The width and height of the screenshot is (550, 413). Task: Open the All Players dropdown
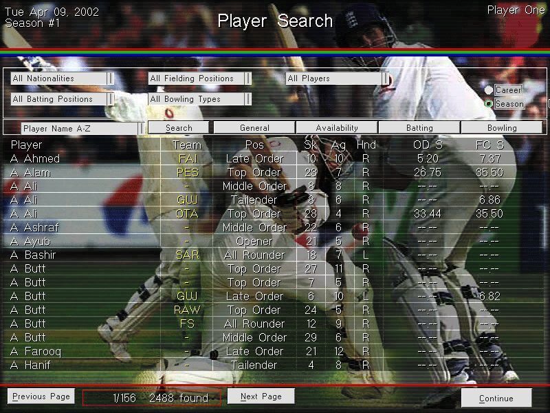tap(337, 78)
